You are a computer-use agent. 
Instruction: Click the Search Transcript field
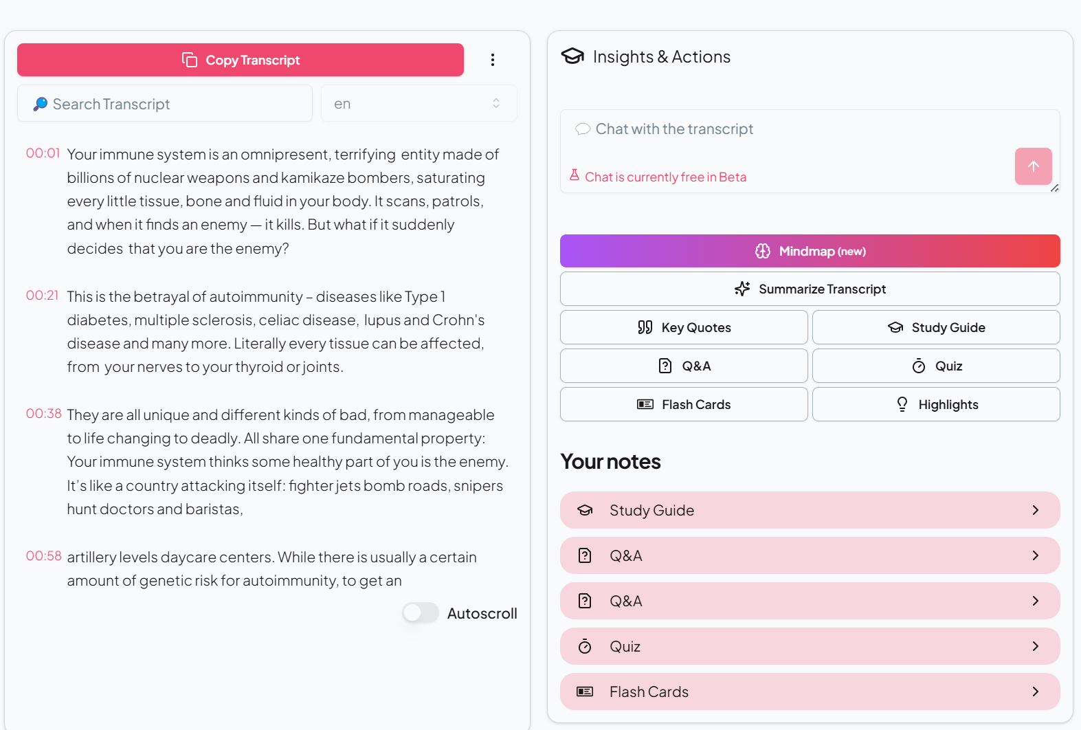click(165, 104)
